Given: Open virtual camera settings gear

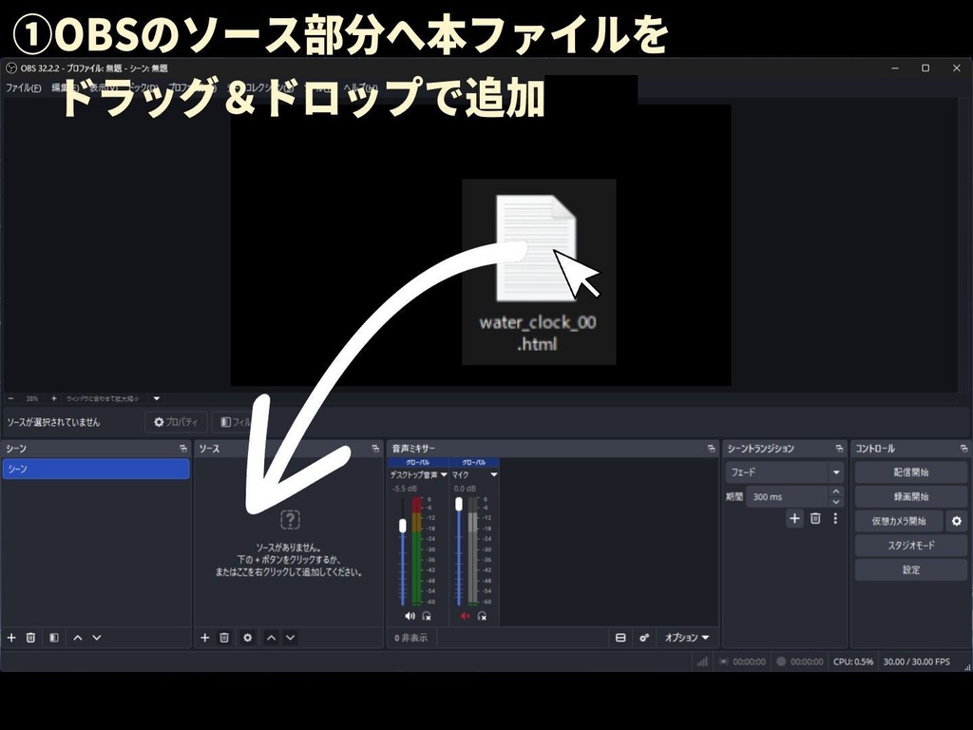Looking at the screenshot, I should point(957,521).
